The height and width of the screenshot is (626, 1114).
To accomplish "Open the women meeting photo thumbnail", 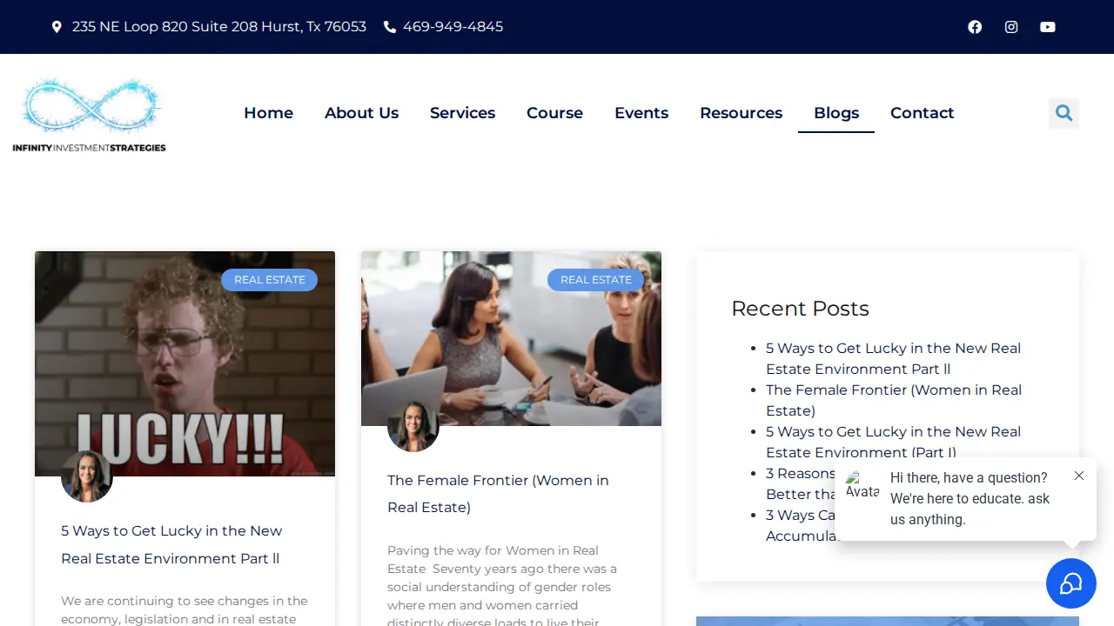I will click(511, 338).
